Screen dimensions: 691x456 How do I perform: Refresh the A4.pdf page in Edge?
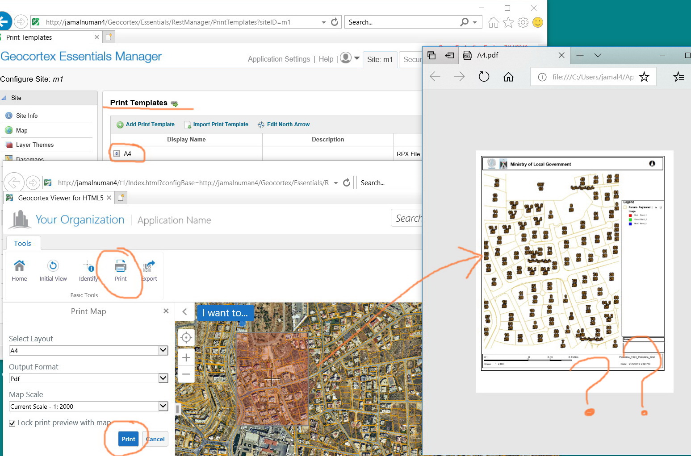[484, 77]
